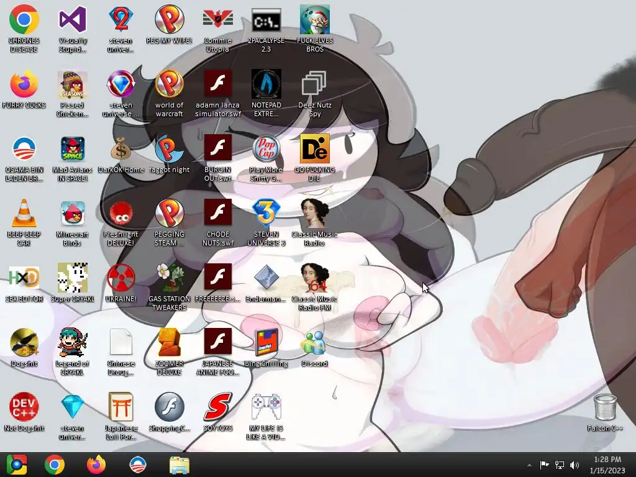Open the Action Center flag in the tray
The image size is (636, 477).
click(544, 465)
